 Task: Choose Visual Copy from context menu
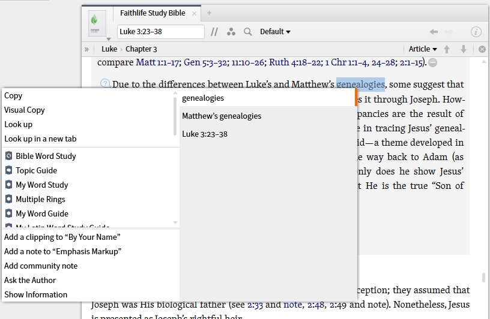click(25, 110)
